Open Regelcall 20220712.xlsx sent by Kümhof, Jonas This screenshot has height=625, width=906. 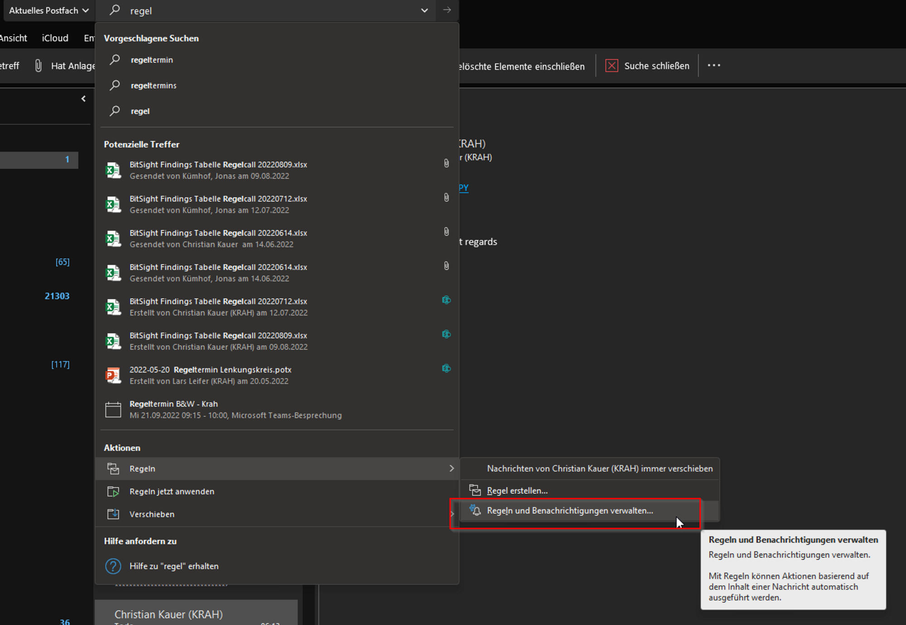click(277, 204)
